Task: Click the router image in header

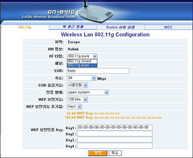Action: [95, 13]
